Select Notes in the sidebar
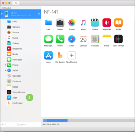The width and height of the screenshot is (135, 132). click(x=21, y=87)
